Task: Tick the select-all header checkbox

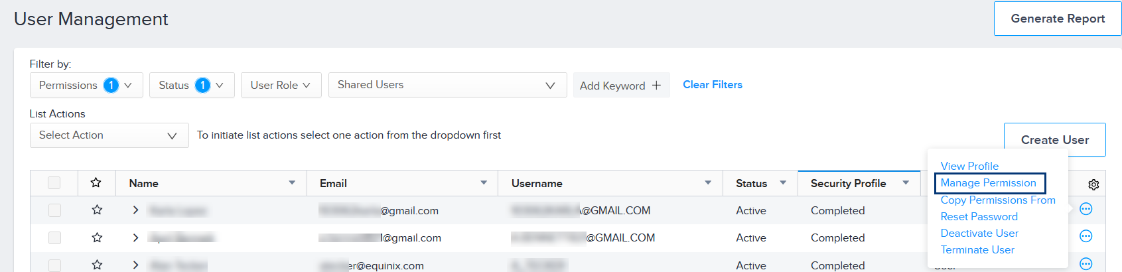Action: coord(54,182)
